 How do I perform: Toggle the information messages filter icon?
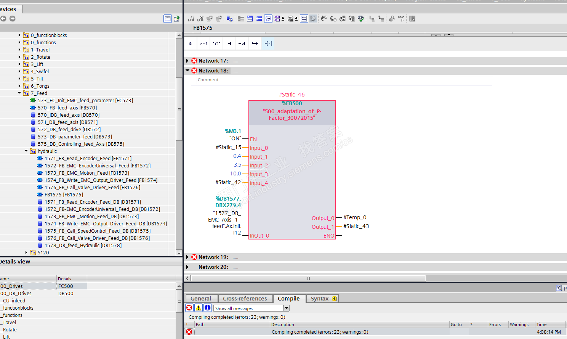pyautogui.click(x=208, y=308)
